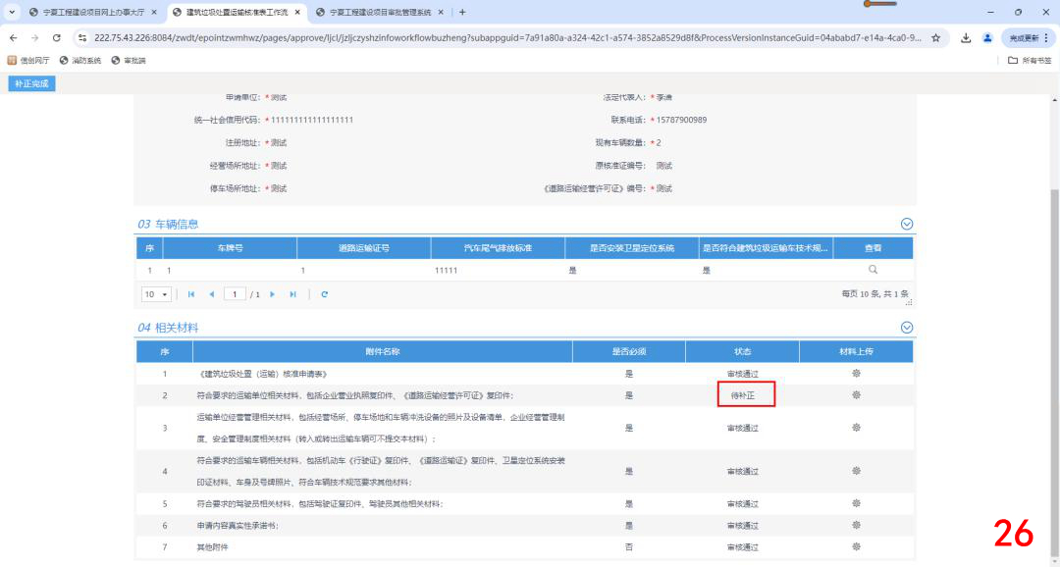Click upload gear icon for material row 4
The image size is (1060, 567).
click(856, 471)
